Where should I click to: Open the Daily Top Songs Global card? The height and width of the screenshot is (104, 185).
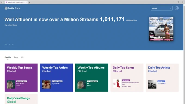click(x=127, y=78)
